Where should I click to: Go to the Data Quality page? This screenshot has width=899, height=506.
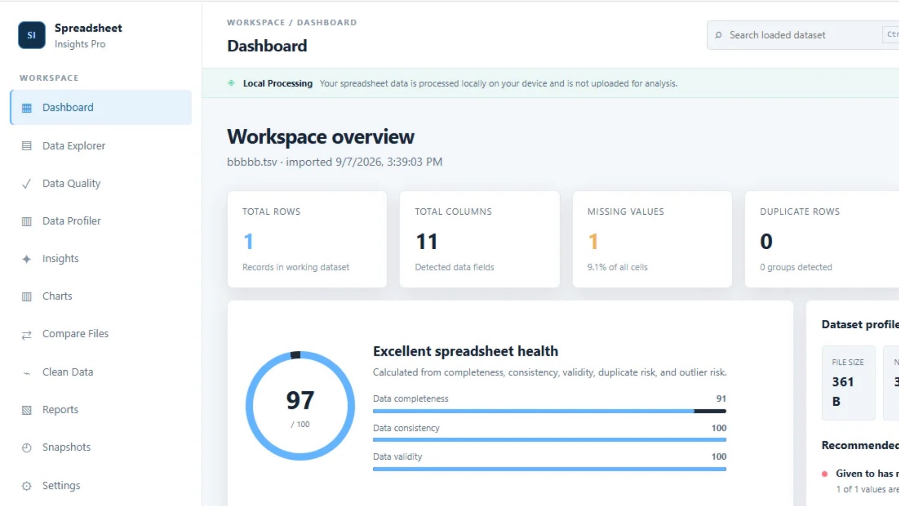coord(101,183)
